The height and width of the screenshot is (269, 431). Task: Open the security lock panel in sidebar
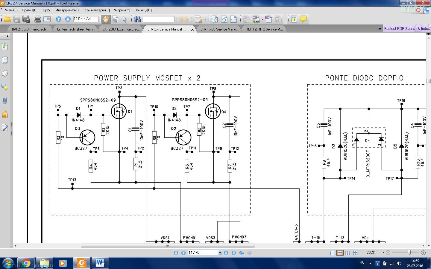[x=5, y=114]
